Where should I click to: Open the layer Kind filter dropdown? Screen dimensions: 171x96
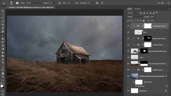(x=133, y=13)
